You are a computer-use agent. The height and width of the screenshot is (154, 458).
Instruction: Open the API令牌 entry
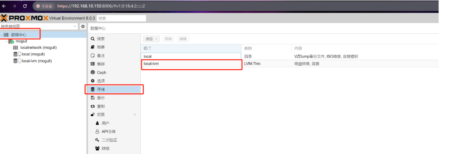[114, 132]
